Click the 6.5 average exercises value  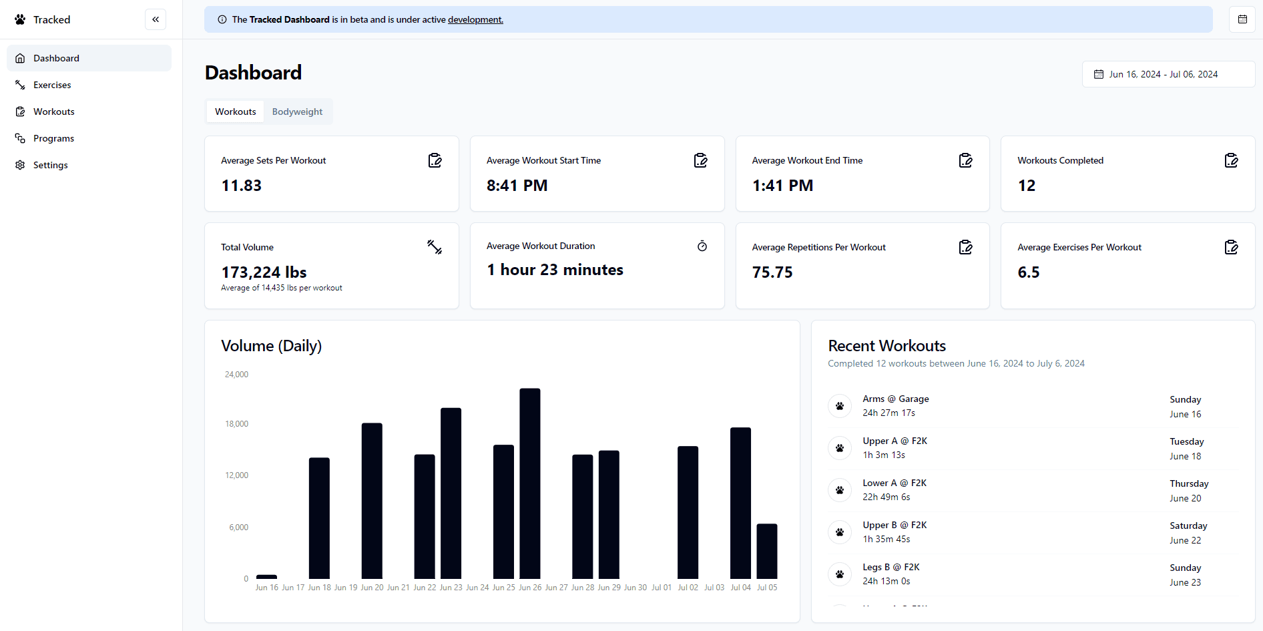click(1029, 272)
